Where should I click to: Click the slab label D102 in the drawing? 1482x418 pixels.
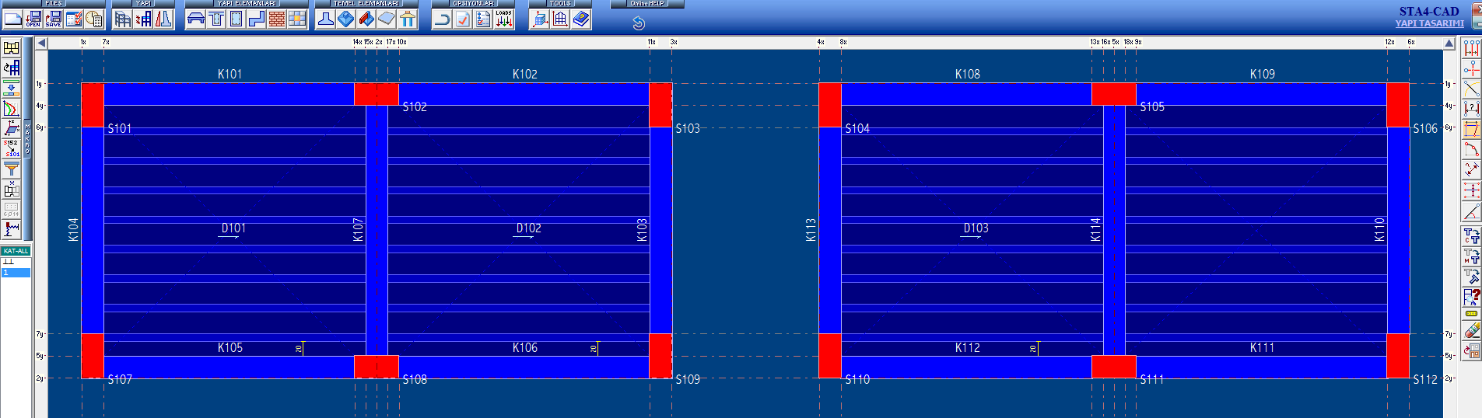[x=528, y=228]
